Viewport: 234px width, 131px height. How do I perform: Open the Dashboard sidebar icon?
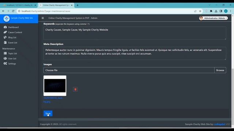5,27
